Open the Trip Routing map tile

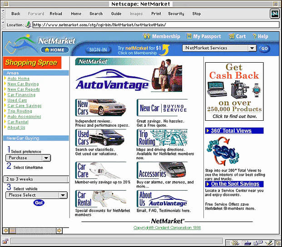[x=162, y=138]
